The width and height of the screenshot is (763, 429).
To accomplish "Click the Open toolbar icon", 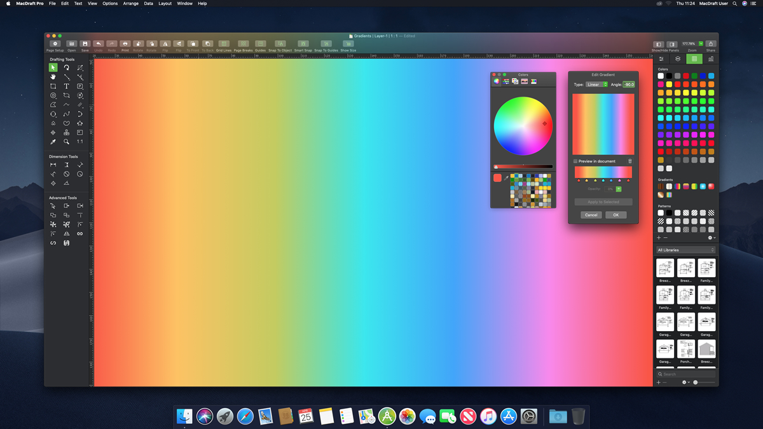I will pos(72,44).
